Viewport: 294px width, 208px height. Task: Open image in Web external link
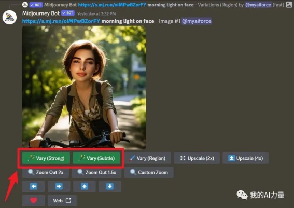pyautogui.click(x=62, y=201)
